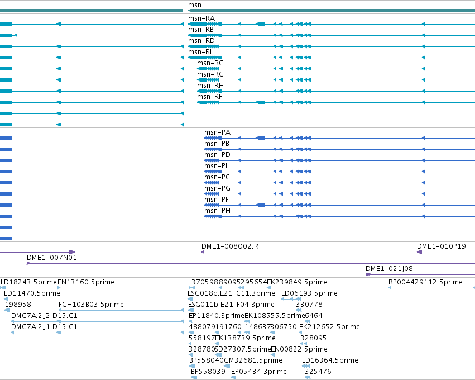Select the 558197 alignment label
This screenshot has width=475, height=380.
coord(201,339)
